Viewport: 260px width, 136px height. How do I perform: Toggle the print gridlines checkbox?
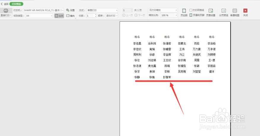pos(191,10)
